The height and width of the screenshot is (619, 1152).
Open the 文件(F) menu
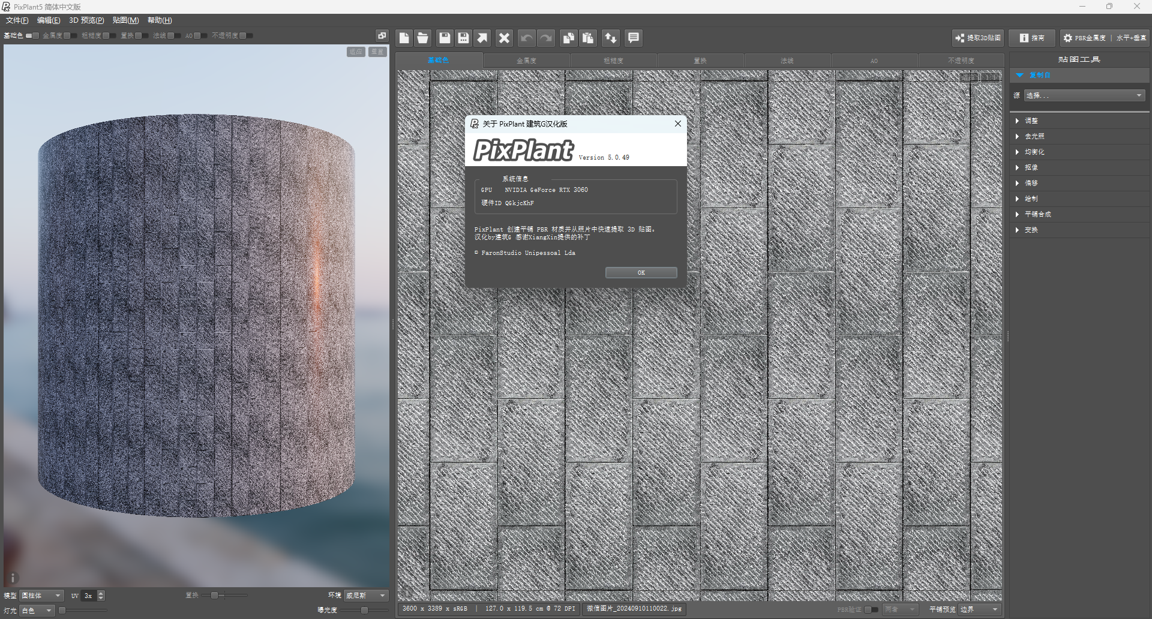[x=17, y=20]
